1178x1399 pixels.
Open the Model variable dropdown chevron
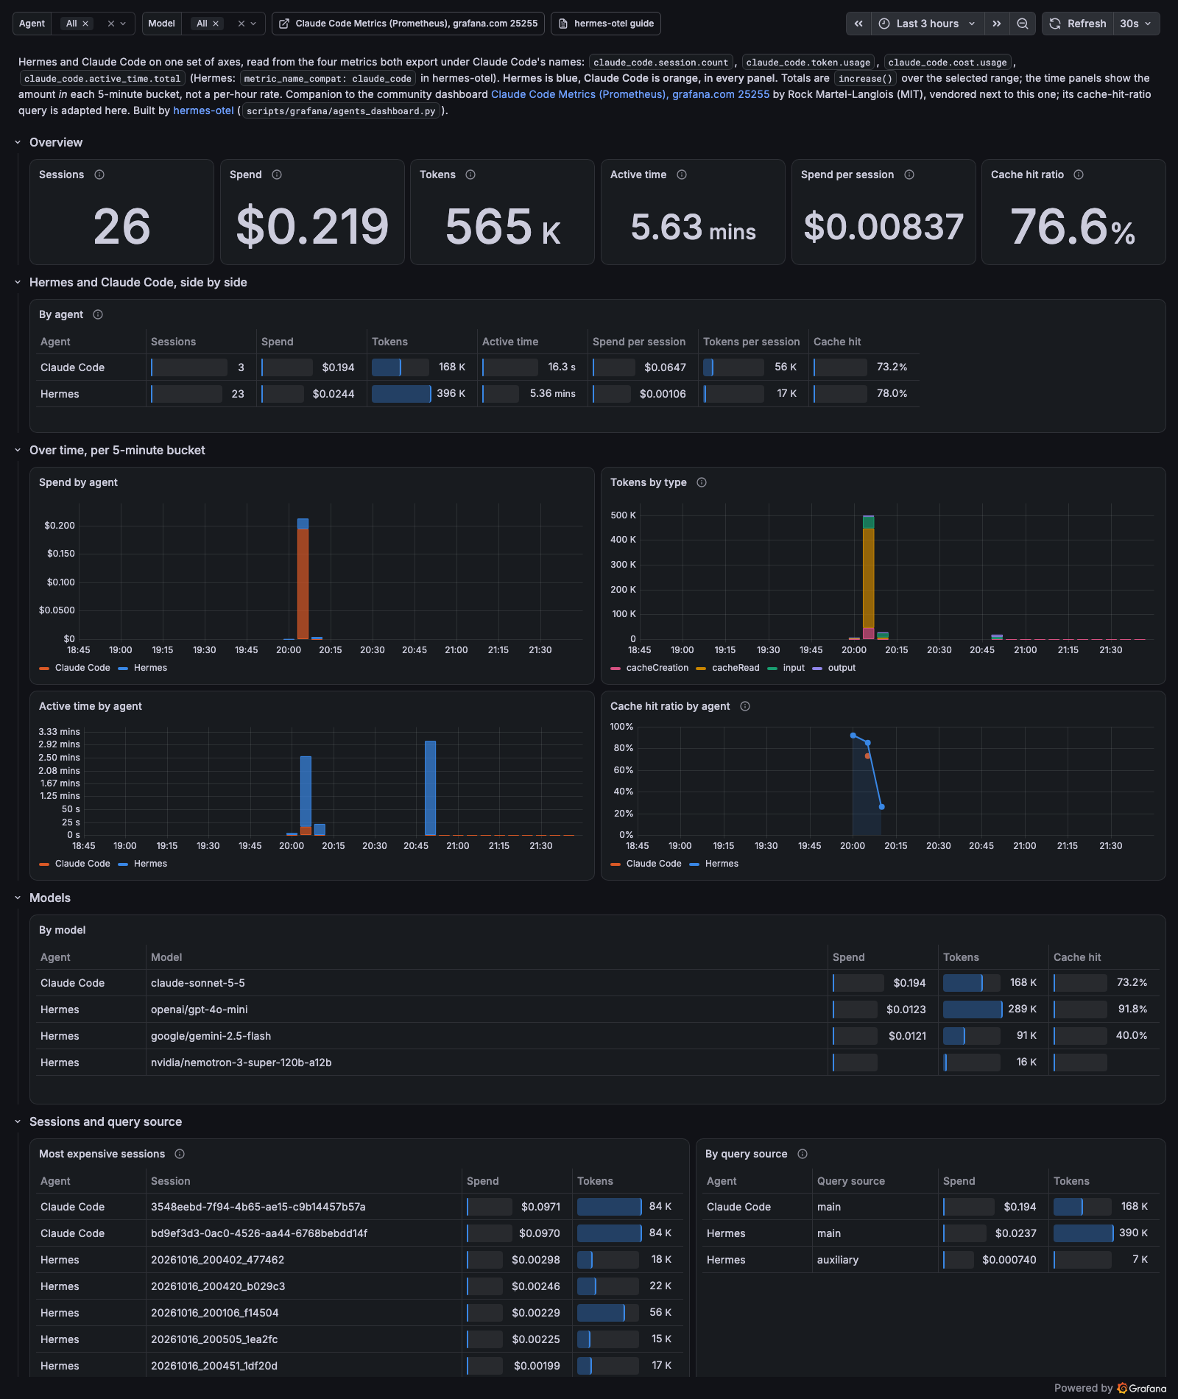[253, 24]
